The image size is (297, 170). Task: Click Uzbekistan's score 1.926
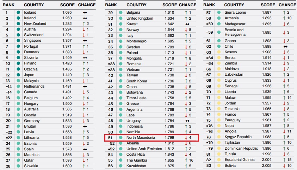click(x=267, y=75)
